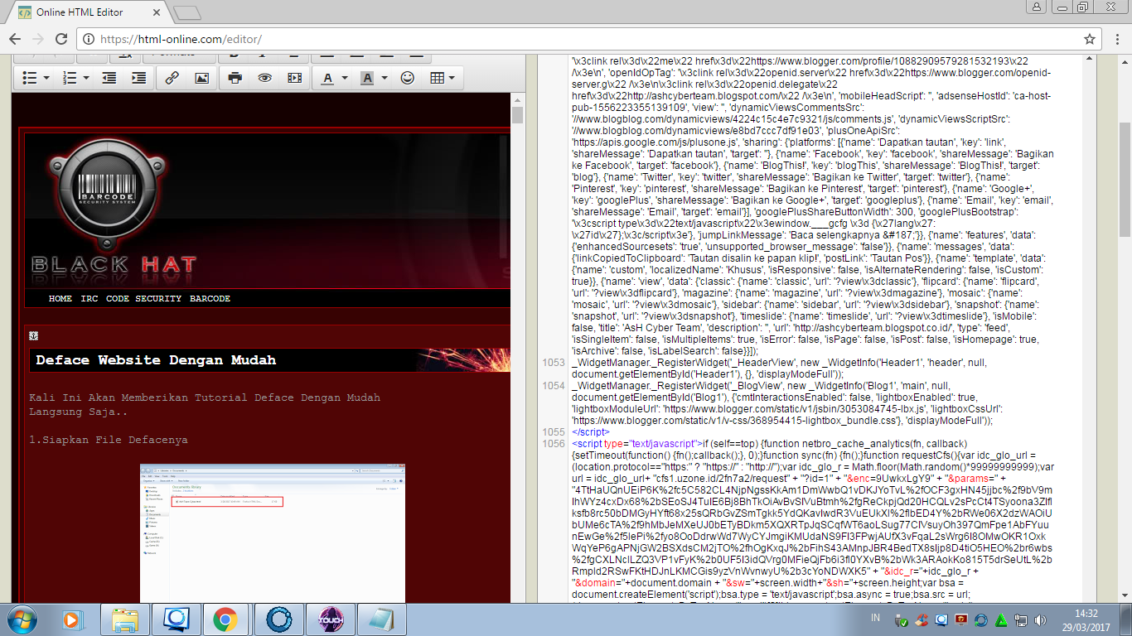Click the TOUCH app icon in taskbar
Screen dimensions: 1132x636
coord(331,619)
